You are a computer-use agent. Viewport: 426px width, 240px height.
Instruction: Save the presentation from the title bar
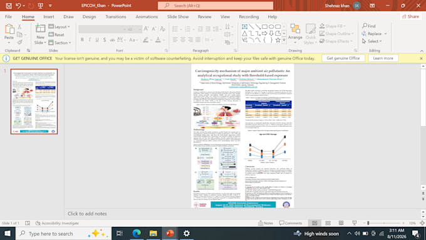point(9,6)
